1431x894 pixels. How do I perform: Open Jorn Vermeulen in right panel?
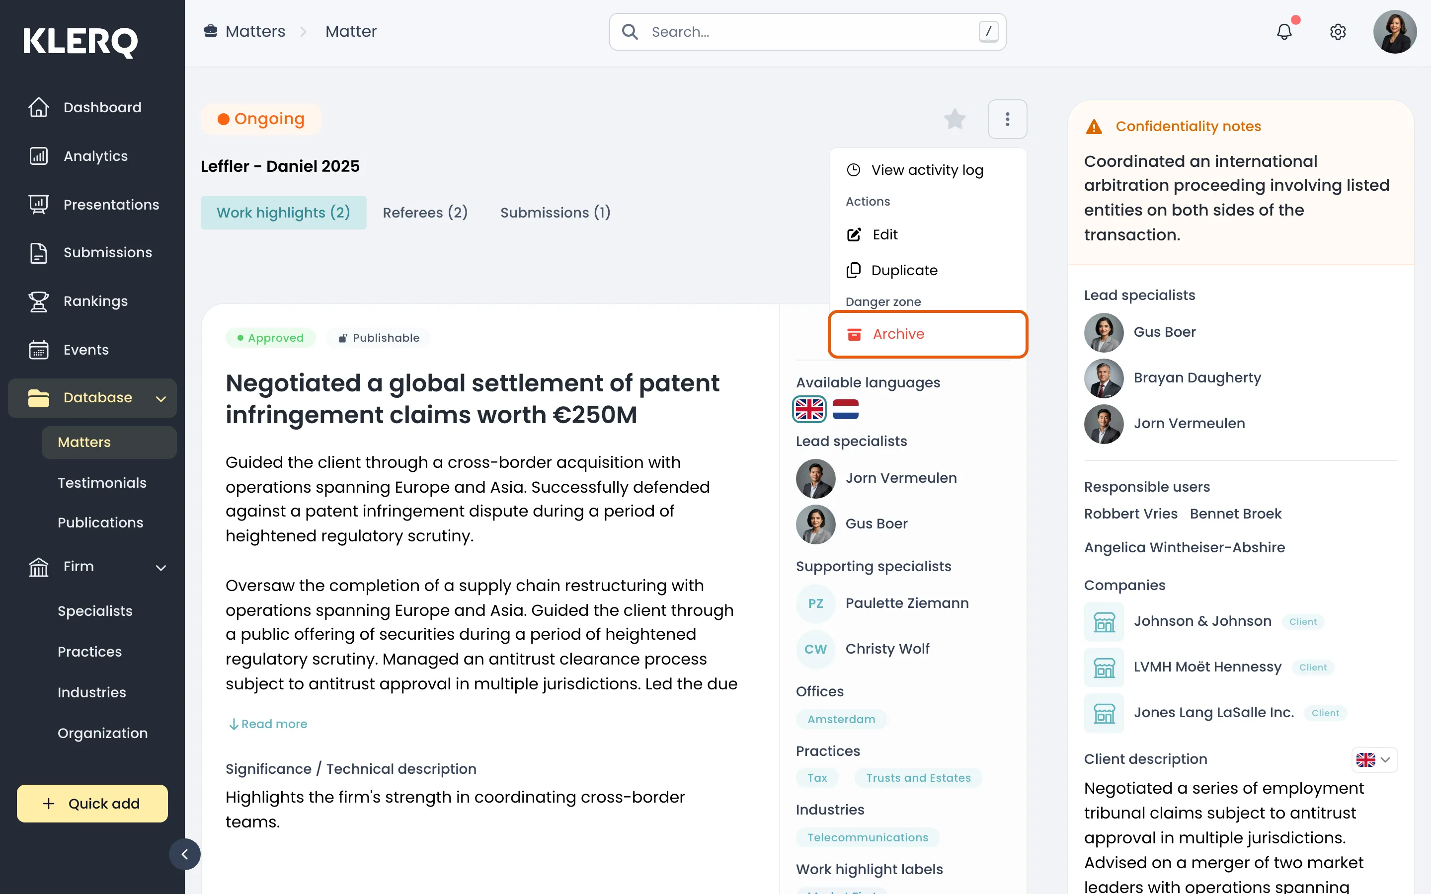1189,423
